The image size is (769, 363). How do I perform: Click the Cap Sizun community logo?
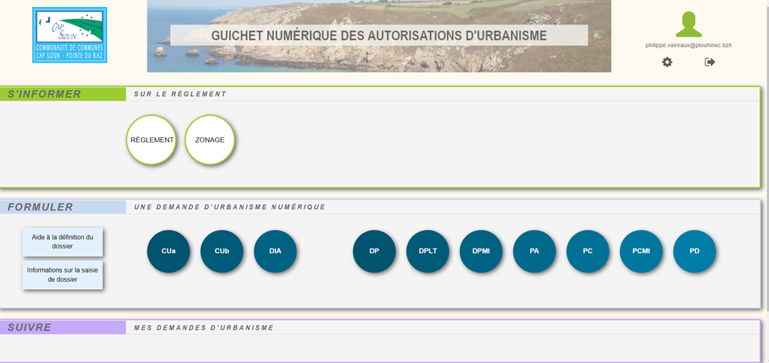pos(70,34)
